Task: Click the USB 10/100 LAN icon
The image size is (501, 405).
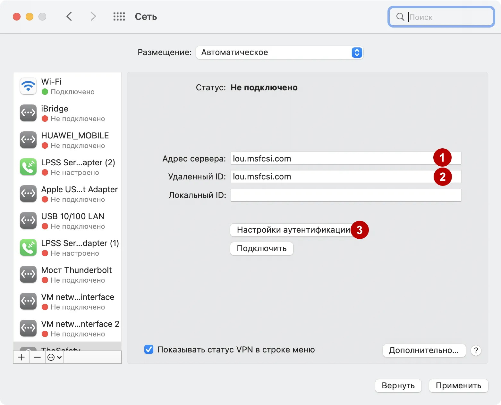Action: coord(28,220)
